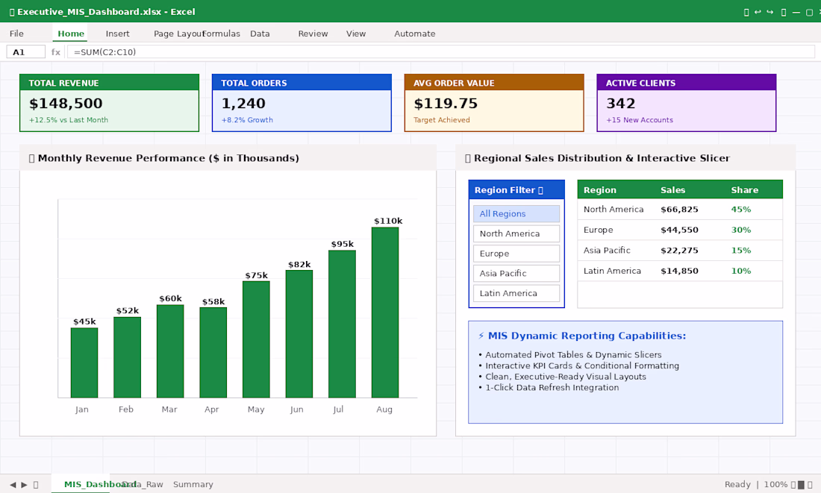Click the $75k data label
The height and width of the screenshot is (493, 821).
[257, 275]
